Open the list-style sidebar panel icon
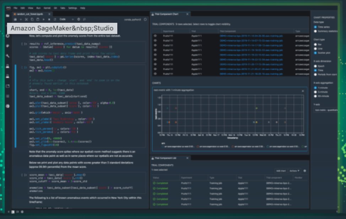 pyautogui.click(x=8, y=96)
